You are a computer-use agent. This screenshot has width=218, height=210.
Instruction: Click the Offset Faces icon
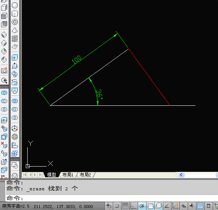[x=4, y=137]
